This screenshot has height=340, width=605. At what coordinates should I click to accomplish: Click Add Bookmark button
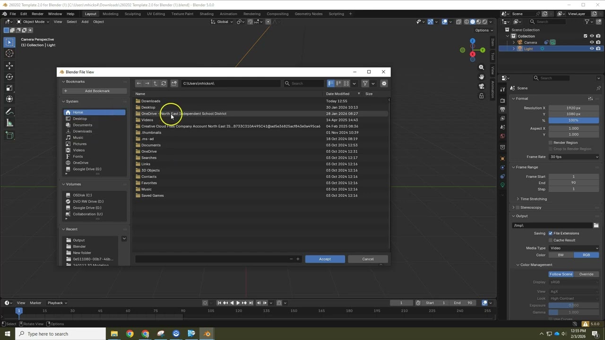[95, 91]
